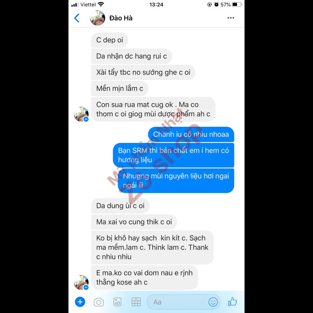This screenshot has height=313, width=313.
Task: Tap the Đào Hà contact name
Action: [x=121, y=18]
